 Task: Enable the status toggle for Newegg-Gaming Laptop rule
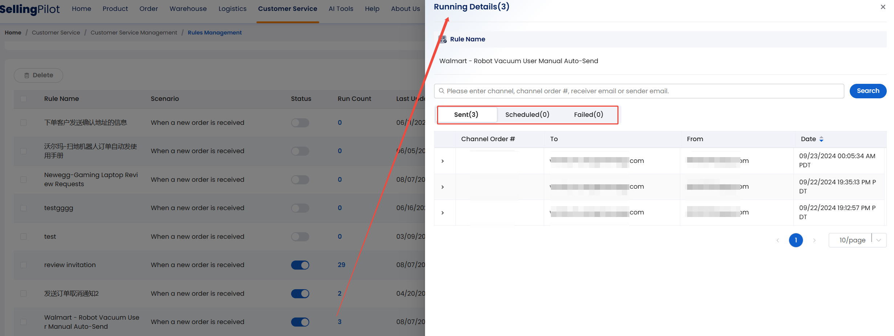coord(300,180)
